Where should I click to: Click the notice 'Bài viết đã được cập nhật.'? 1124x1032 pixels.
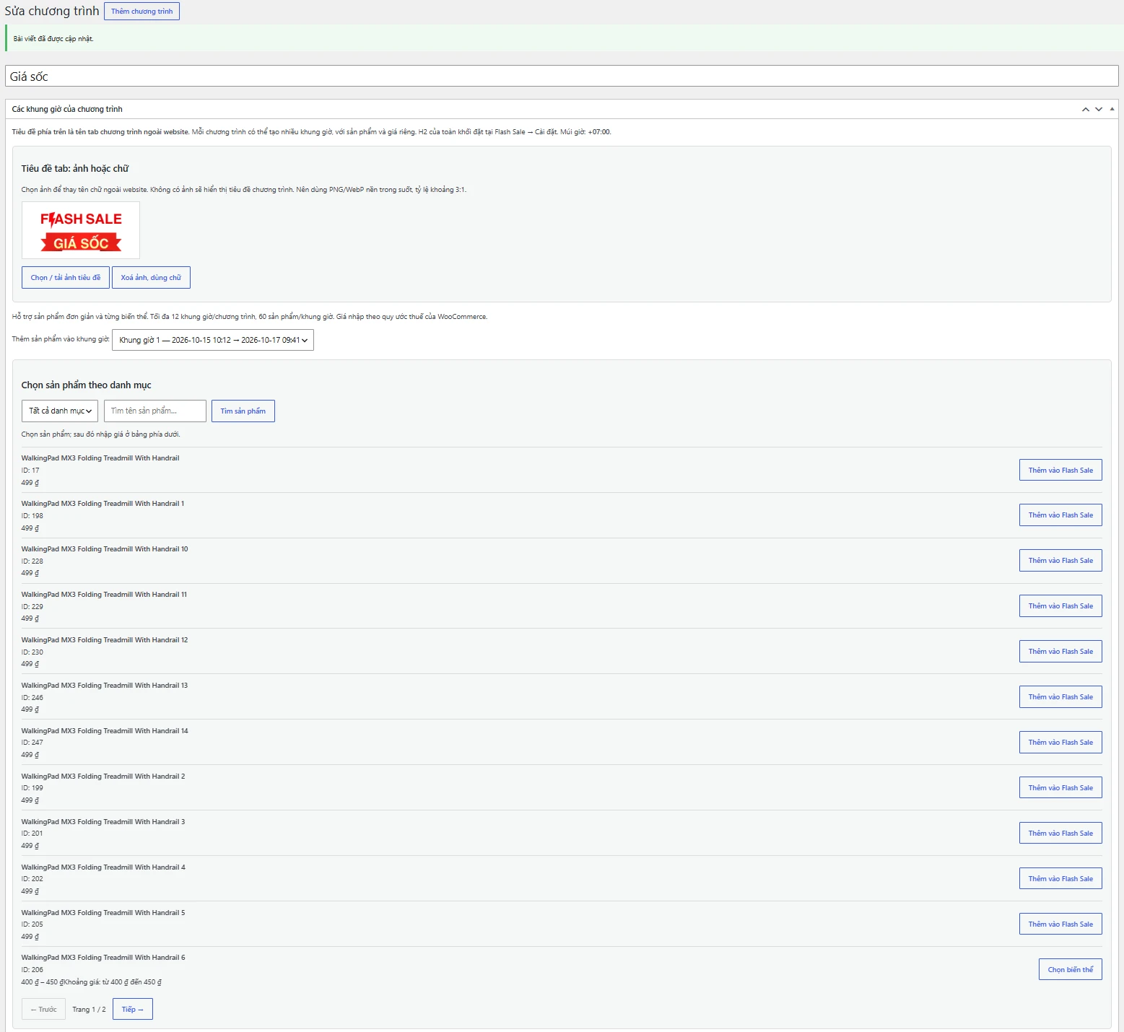(53, 39)
